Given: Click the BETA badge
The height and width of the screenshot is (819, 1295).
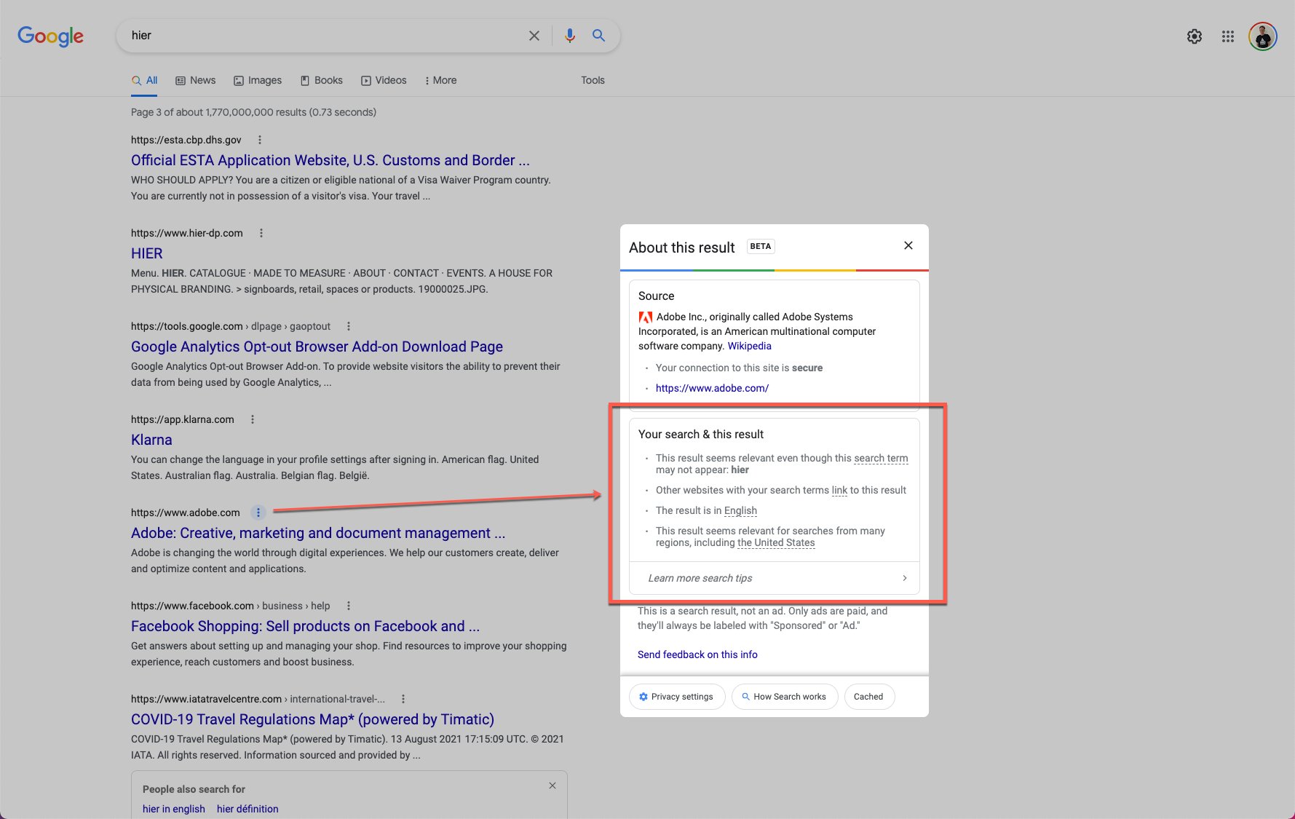Looking at the screenshot, I should pos(761,246).
